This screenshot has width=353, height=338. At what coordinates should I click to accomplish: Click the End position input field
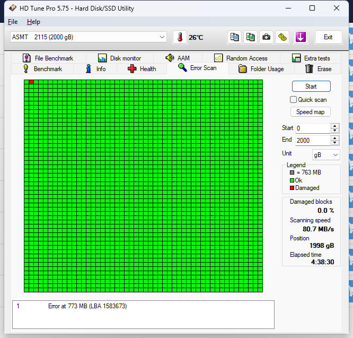(313, 141)
